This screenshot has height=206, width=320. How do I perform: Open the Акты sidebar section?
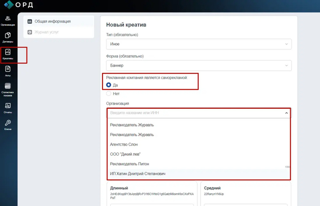tap(8, 71)
